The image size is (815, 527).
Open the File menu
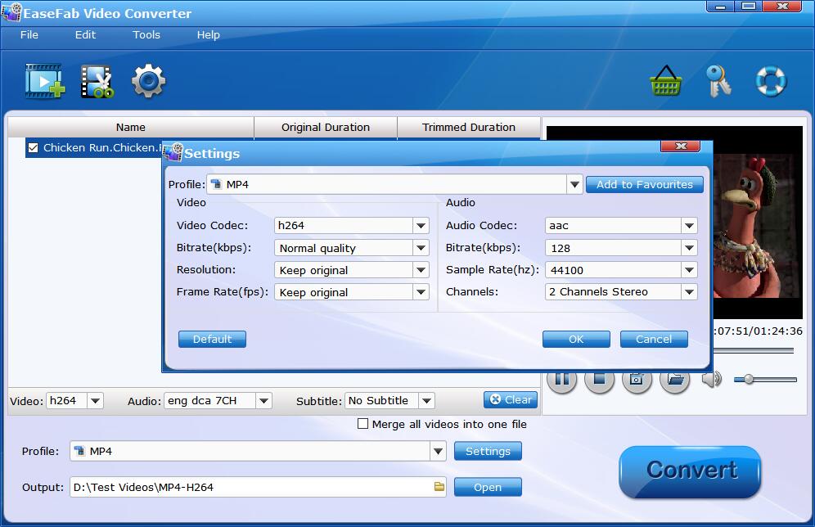pos(29,35)
